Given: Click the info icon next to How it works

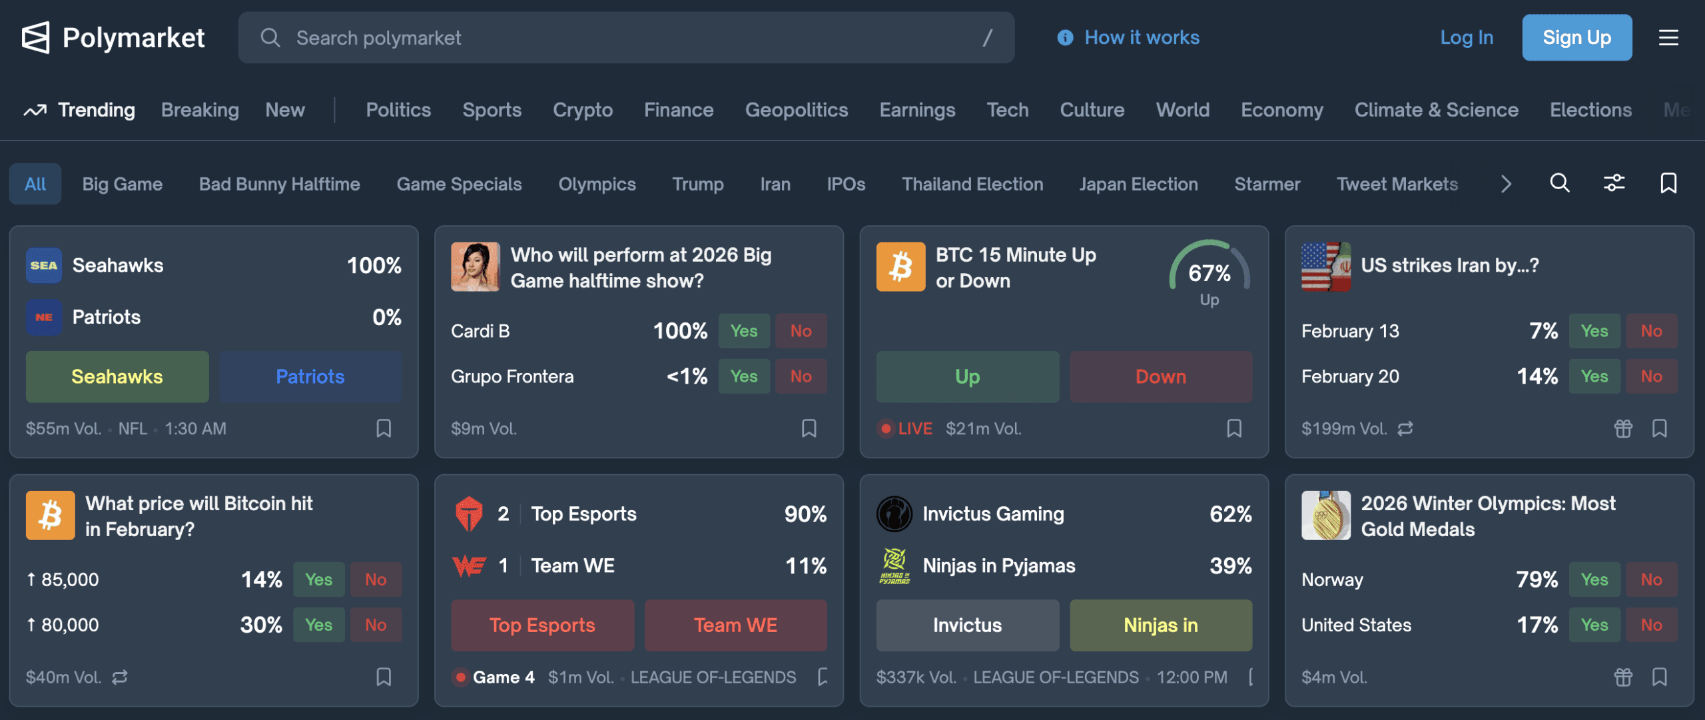Looking at the screenshot, I should pos(1065,38).
